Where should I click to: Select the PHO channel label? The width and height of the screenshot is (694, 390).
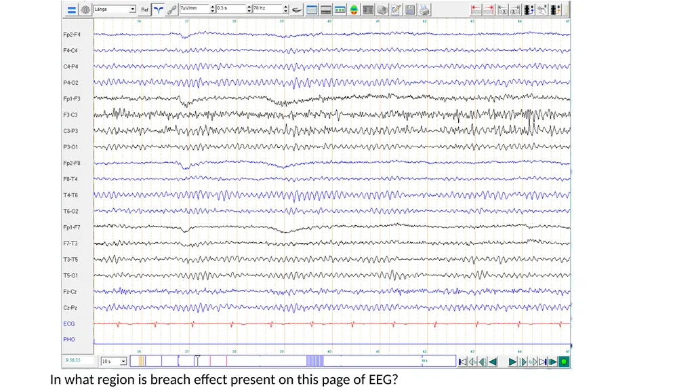pos(69,340)
